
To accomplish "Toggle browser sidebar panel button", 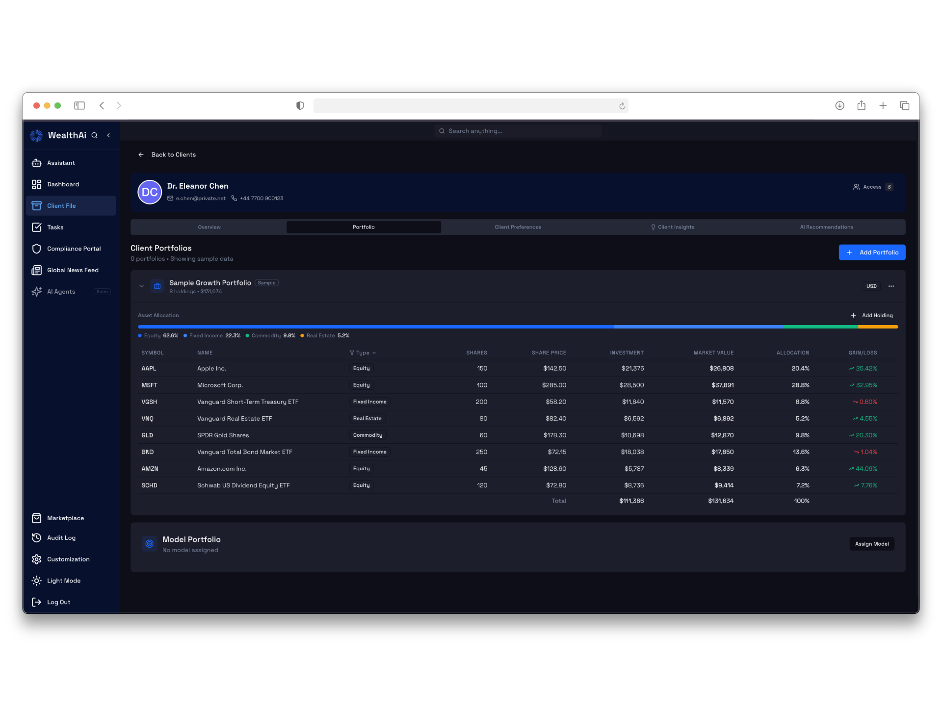I will click(79, 105).
